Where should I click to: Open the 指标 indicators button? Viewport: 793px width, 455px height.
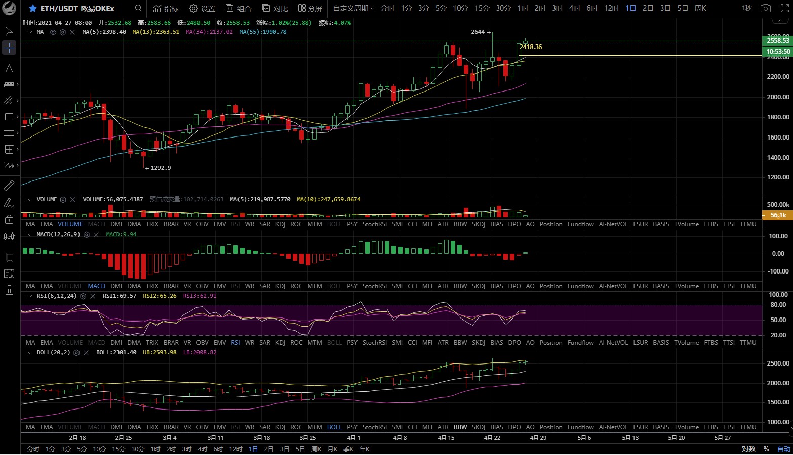click(166, 9)
